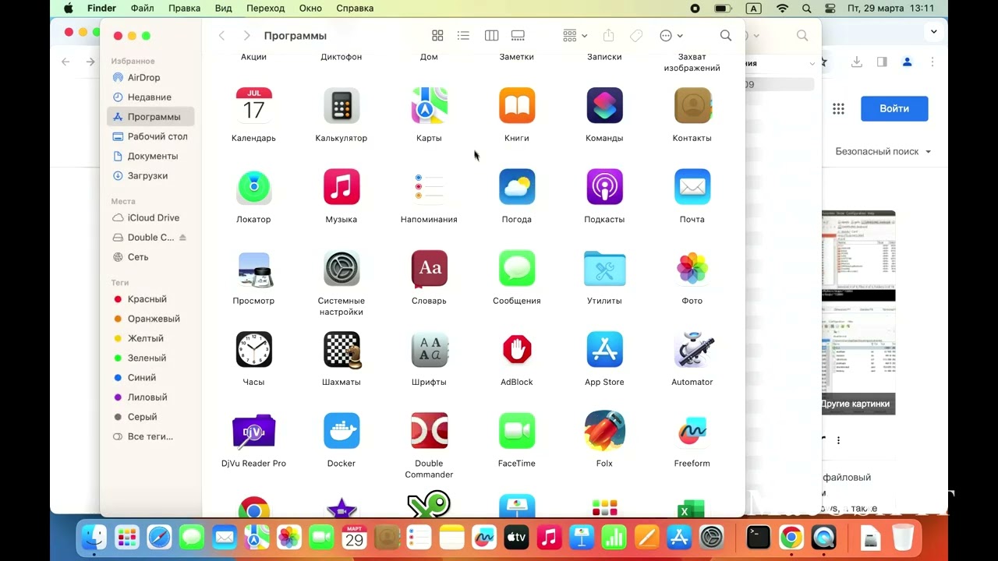This screenshot has width=998, height=561.
Task: Select the Подкасты app icon
Action: [604, 187]
